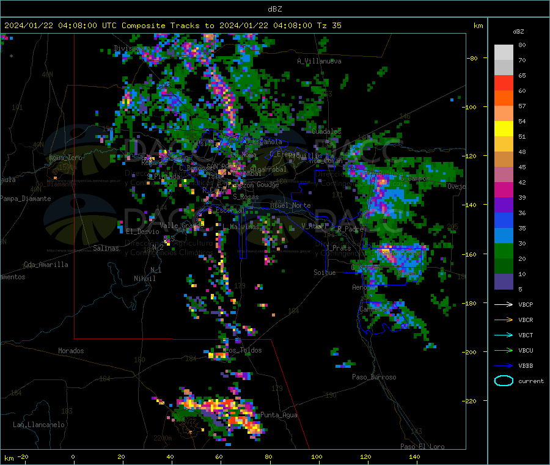Click the 'dBZ' heading above color scale
Image resolution: width=550 pixels, height=465 pixels.
tap(518, 32)
